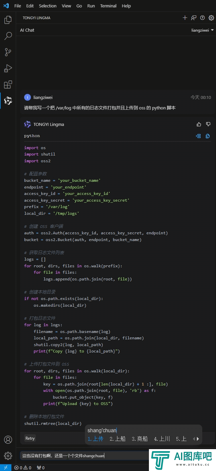Open the feedback icon in Lingma header
Screen dimensions: 216x471
pyautogui.click(x=194, y=18)
